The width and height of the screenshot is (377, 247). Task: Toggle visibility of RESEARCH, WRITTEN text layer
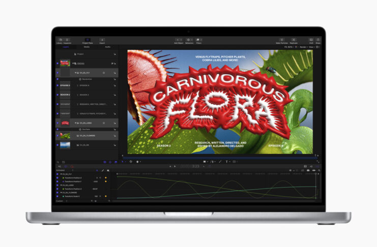[x=57, y=104]
